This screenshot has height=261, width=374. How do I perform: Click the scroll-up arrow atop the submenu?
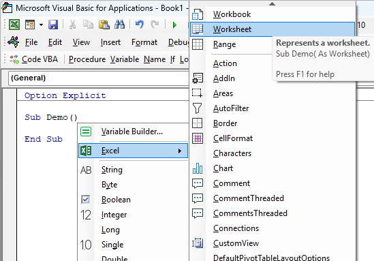pyautogui.click(x=272, y=3)
